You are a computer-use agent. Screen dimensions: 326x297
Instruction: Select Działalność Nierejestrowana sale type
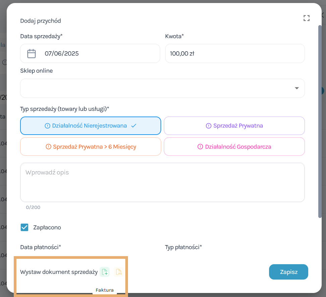click(x=91, y=126)
